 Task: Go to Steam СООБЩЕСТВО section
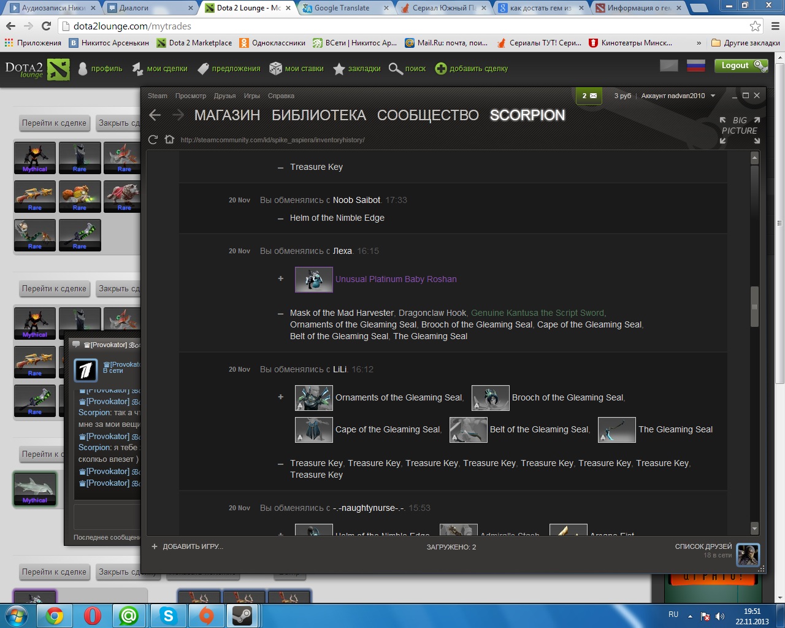click(x=428, y=115)
